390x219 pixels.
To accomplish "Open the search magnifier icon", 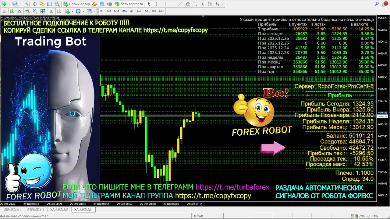I will click(x=377, y=4).
